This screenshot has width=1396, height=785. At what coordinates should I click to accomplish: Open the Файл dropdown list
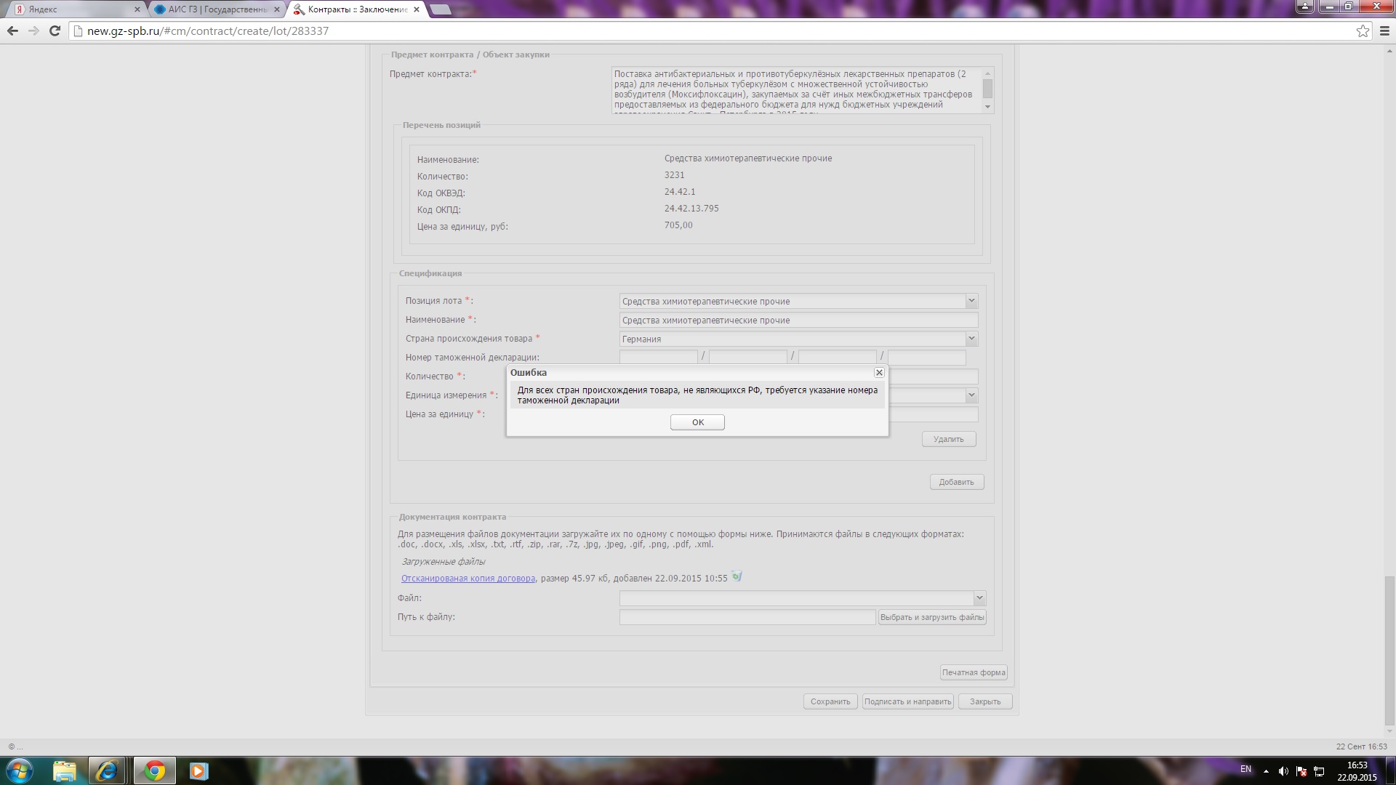pos(979,598)
